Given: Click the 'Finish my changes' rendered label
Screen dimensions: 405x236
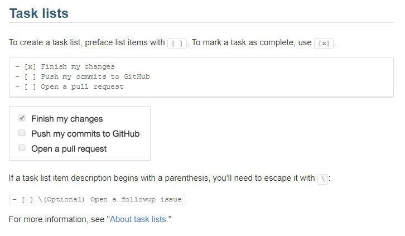Looking at the screenshot, I should click(x=67, y=119).
